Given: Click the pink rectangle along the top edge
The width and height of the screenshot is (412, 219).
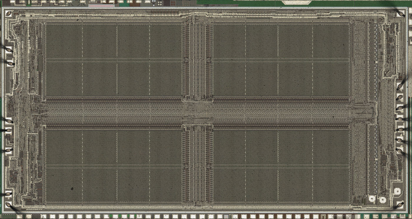Looking at the screenshot, I should point(101,6).
